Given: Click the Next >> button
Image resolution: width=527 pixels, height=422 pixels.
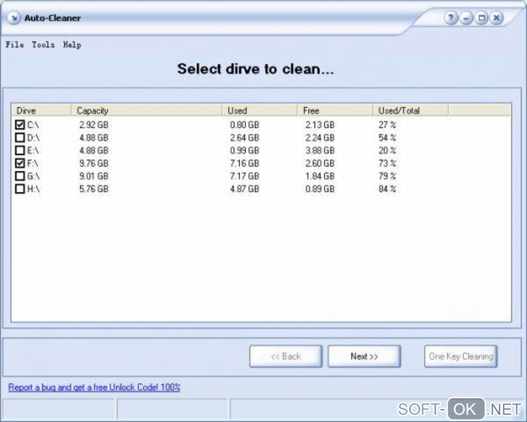Looking at the screenshot, I should pyautogui.click(x=364, y=356).
